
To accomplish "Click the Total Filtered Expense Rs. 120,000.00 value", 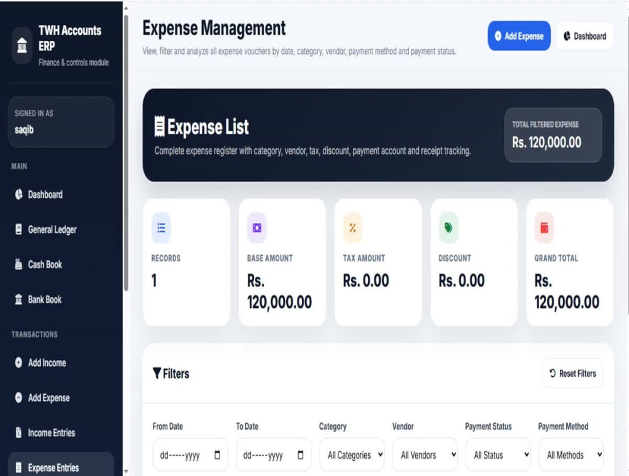I will pyautogui.click(x=547, y=142).
